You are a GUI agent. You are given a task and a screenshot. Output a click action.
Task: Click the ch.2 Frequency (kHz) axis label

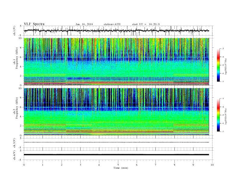click(x=15, y=108)
